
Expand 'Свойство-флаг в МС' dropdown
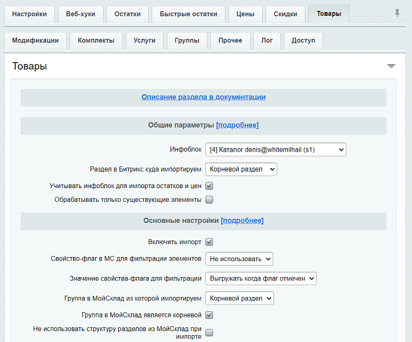click(239, 259)
